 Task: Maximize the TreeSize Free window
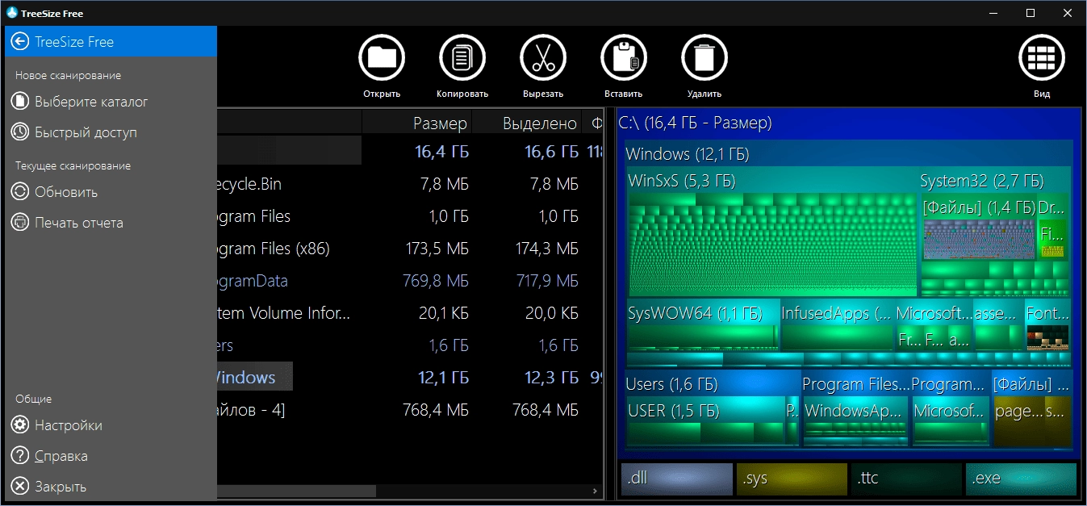pyautogui.click(x=1031, y=13)
